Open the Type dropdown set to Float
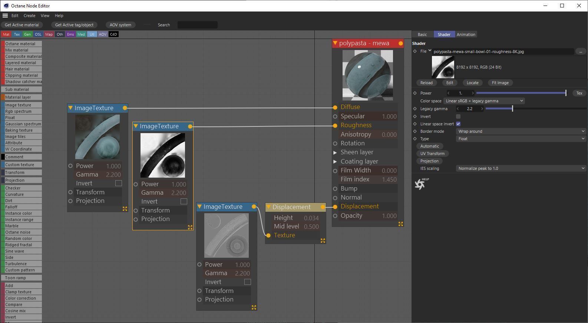This screenshot has height=323, width=588. click(521, 139)
